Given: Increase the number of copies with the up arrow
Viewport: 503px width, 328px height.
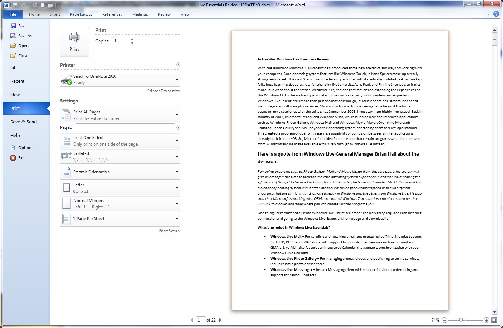Looking at the screenshot, I should click(133, 39).
